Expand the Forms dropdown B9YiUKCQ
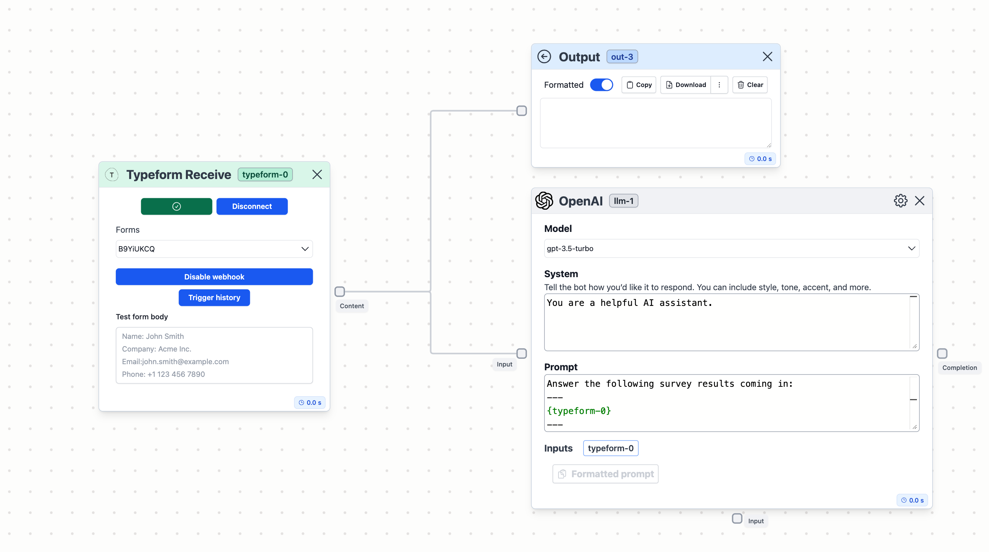The image size is (989, 552). click(x=214, y=249)
